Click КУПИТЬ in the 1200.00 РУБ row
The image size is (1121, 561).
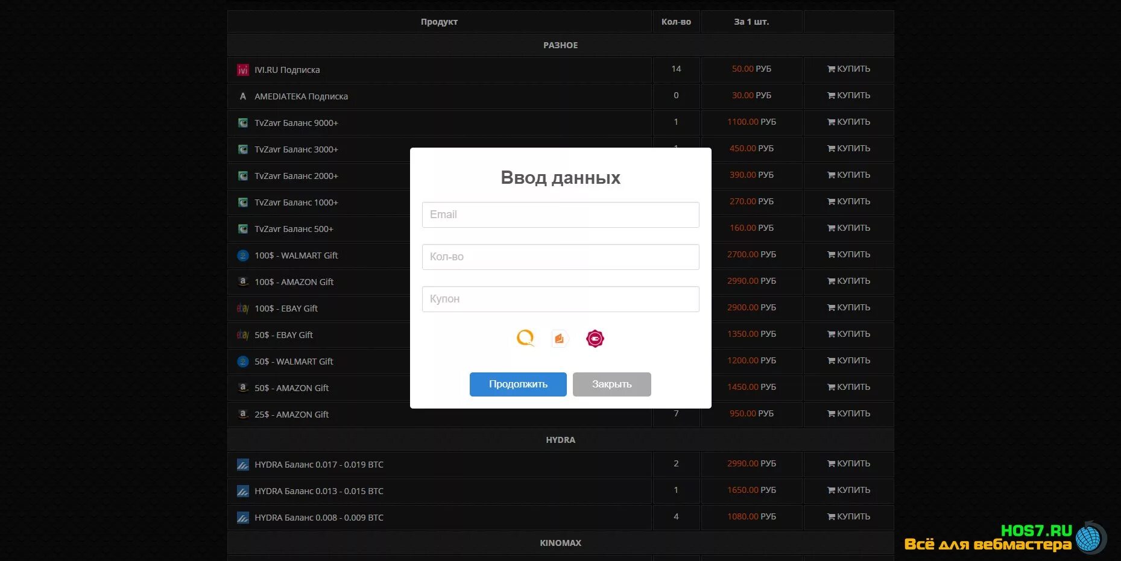pyautogui.click(x=848, y=360)
